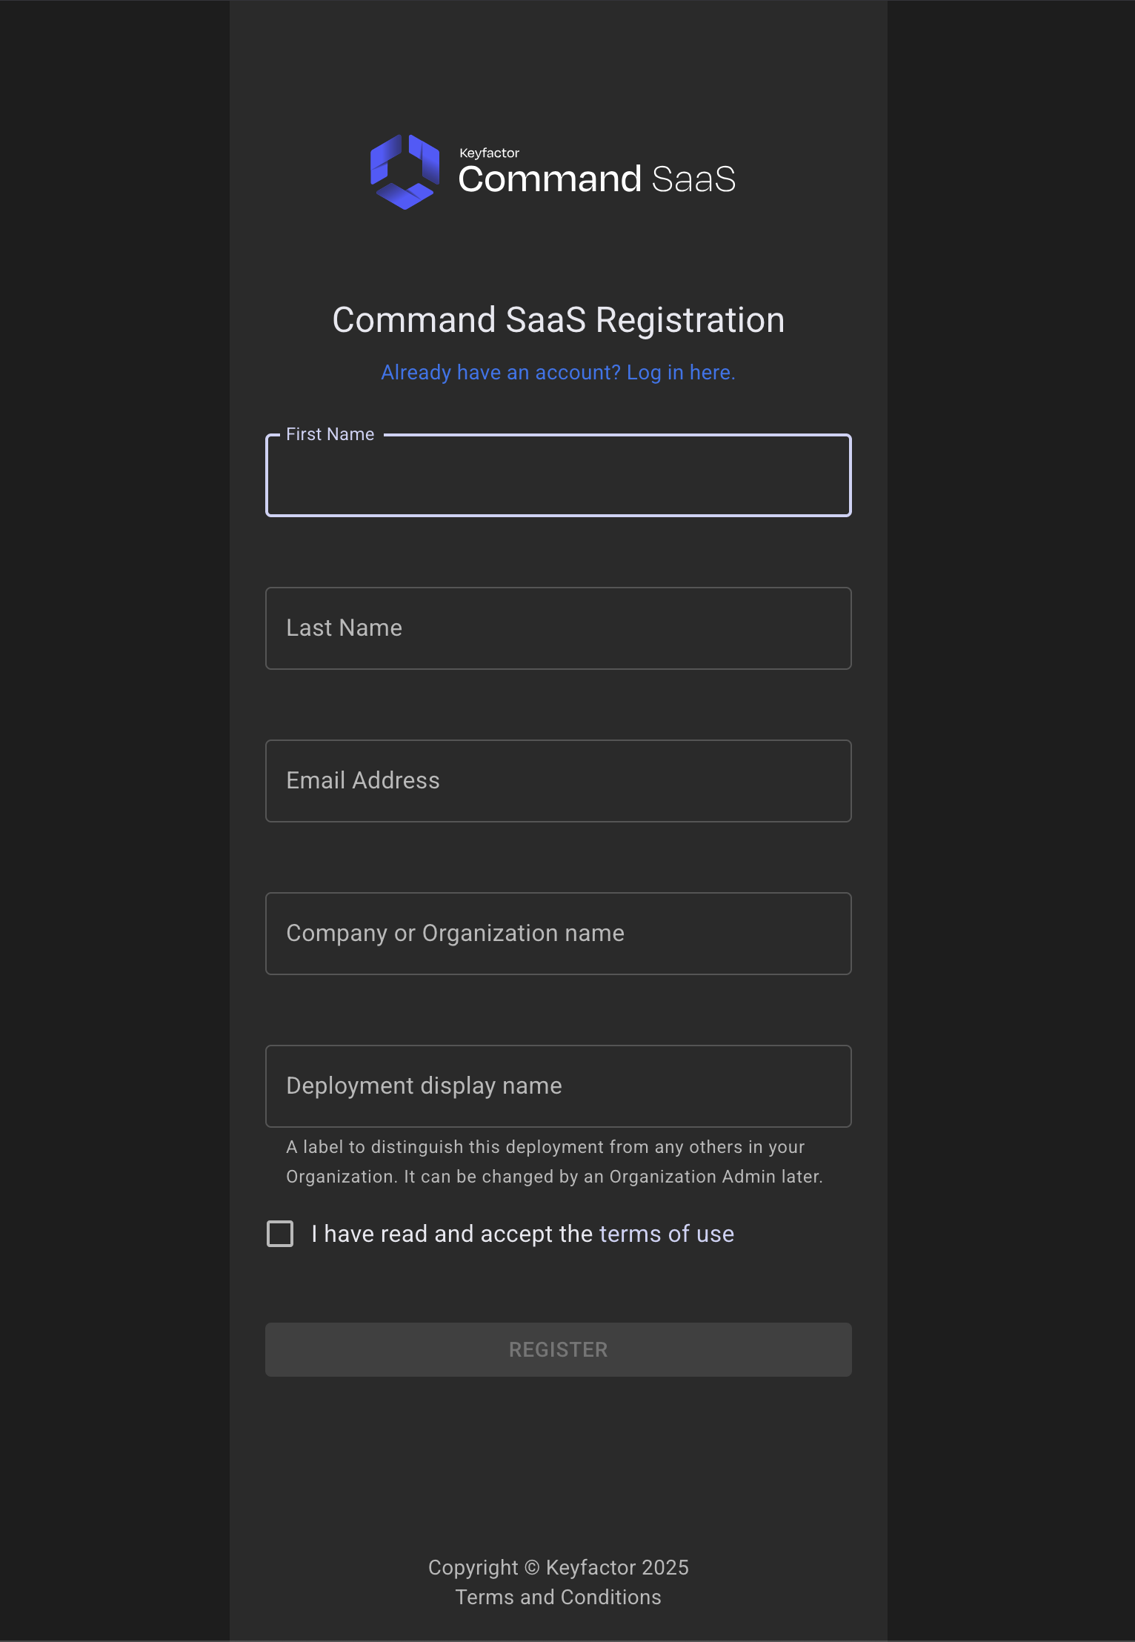Open the 'terms of use' link
This screenshot has height=1642, width=1135.
point(666,1234)
